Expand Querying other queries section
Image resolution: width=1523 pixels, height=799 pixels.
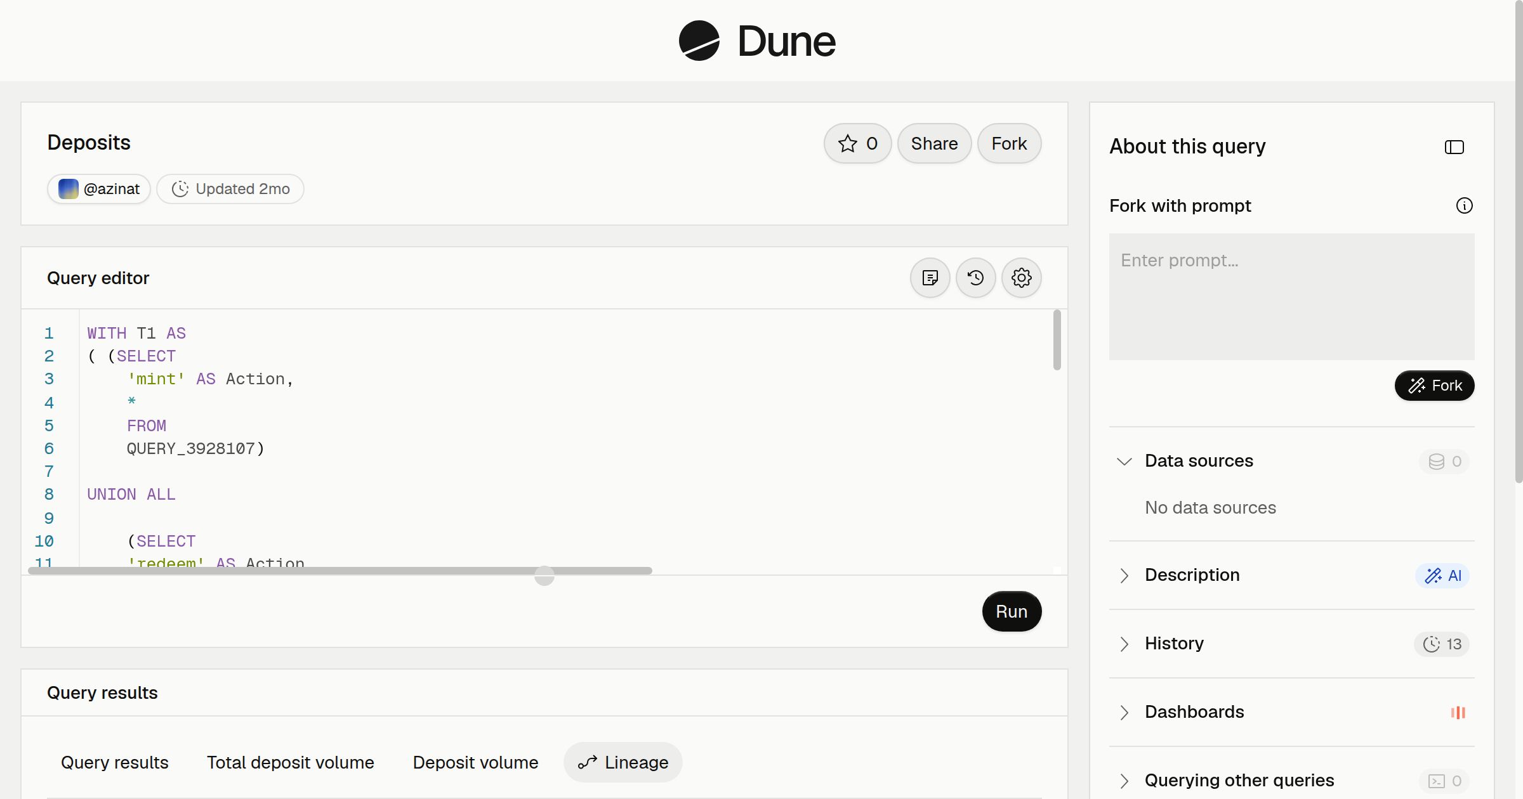pyautogui.click(x=1124, y=781)
